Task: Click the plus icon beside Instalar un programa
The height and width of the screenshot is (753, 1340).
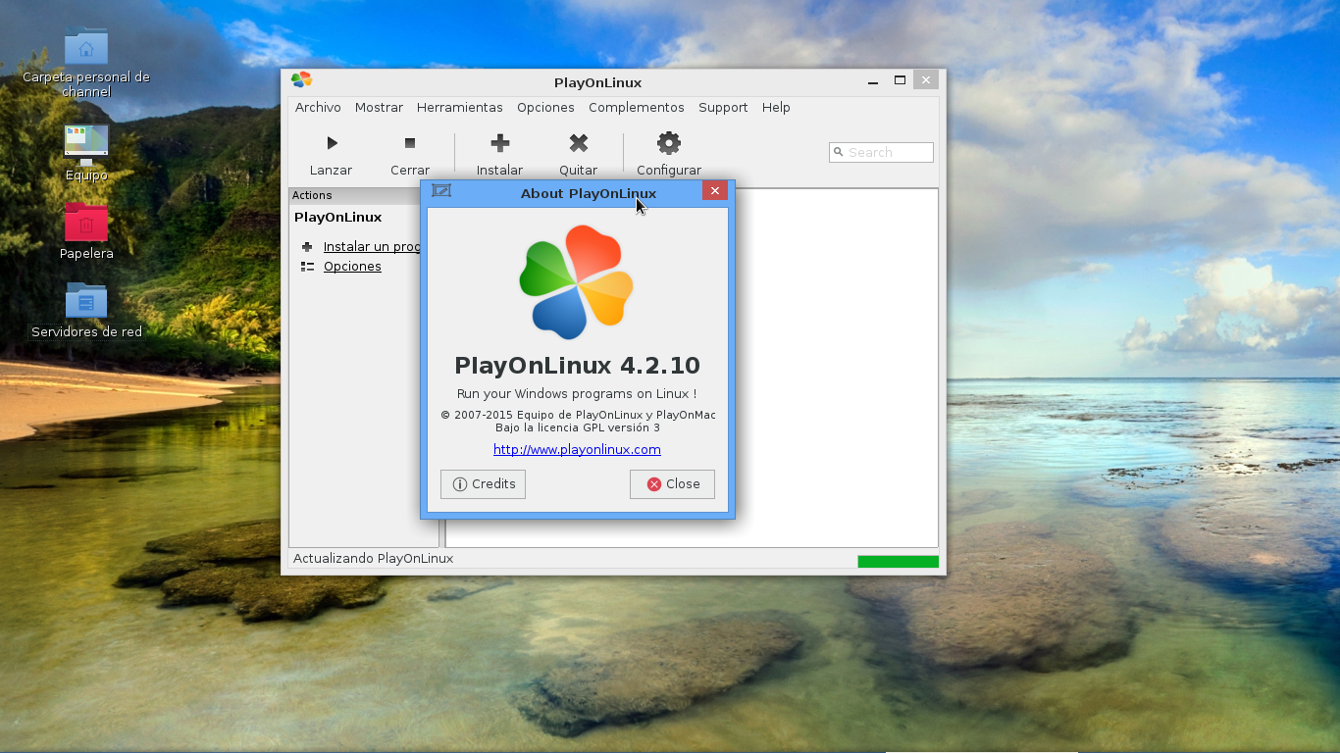Action: (x=307, y=247)
